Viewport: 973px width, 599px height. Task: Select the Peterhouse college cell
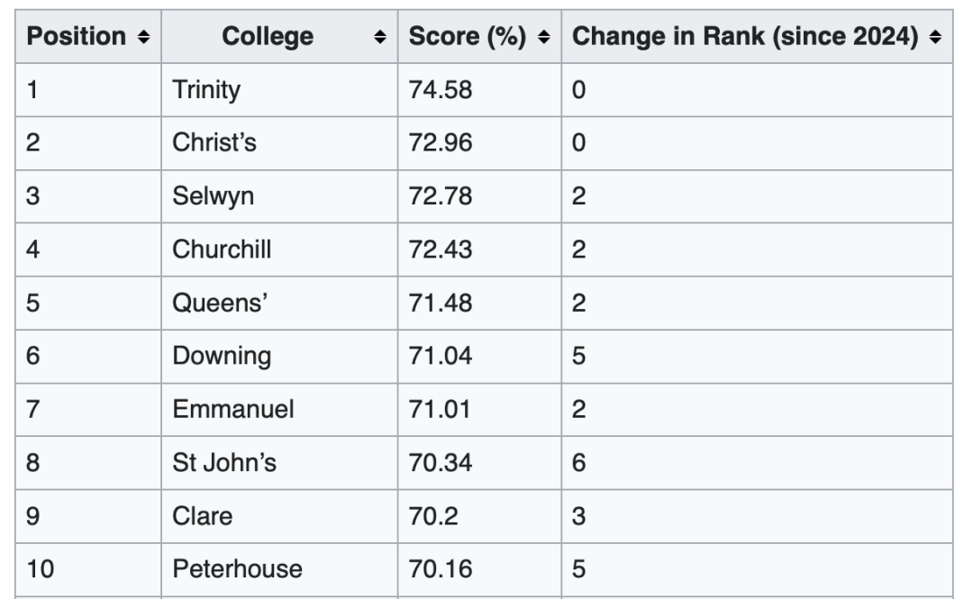(x=237, y=569)
